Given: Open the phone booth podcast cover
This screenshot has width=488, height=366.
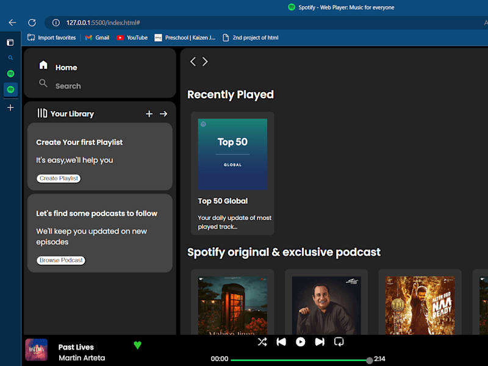Looking at the screenshot, I should [232, 306].
